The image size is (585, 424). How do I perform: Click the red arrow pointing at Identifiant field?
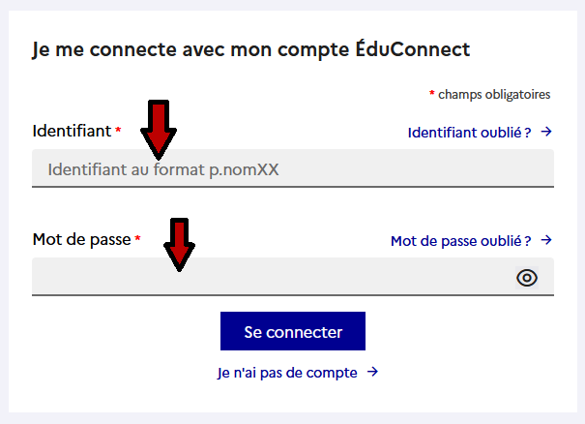159,129
